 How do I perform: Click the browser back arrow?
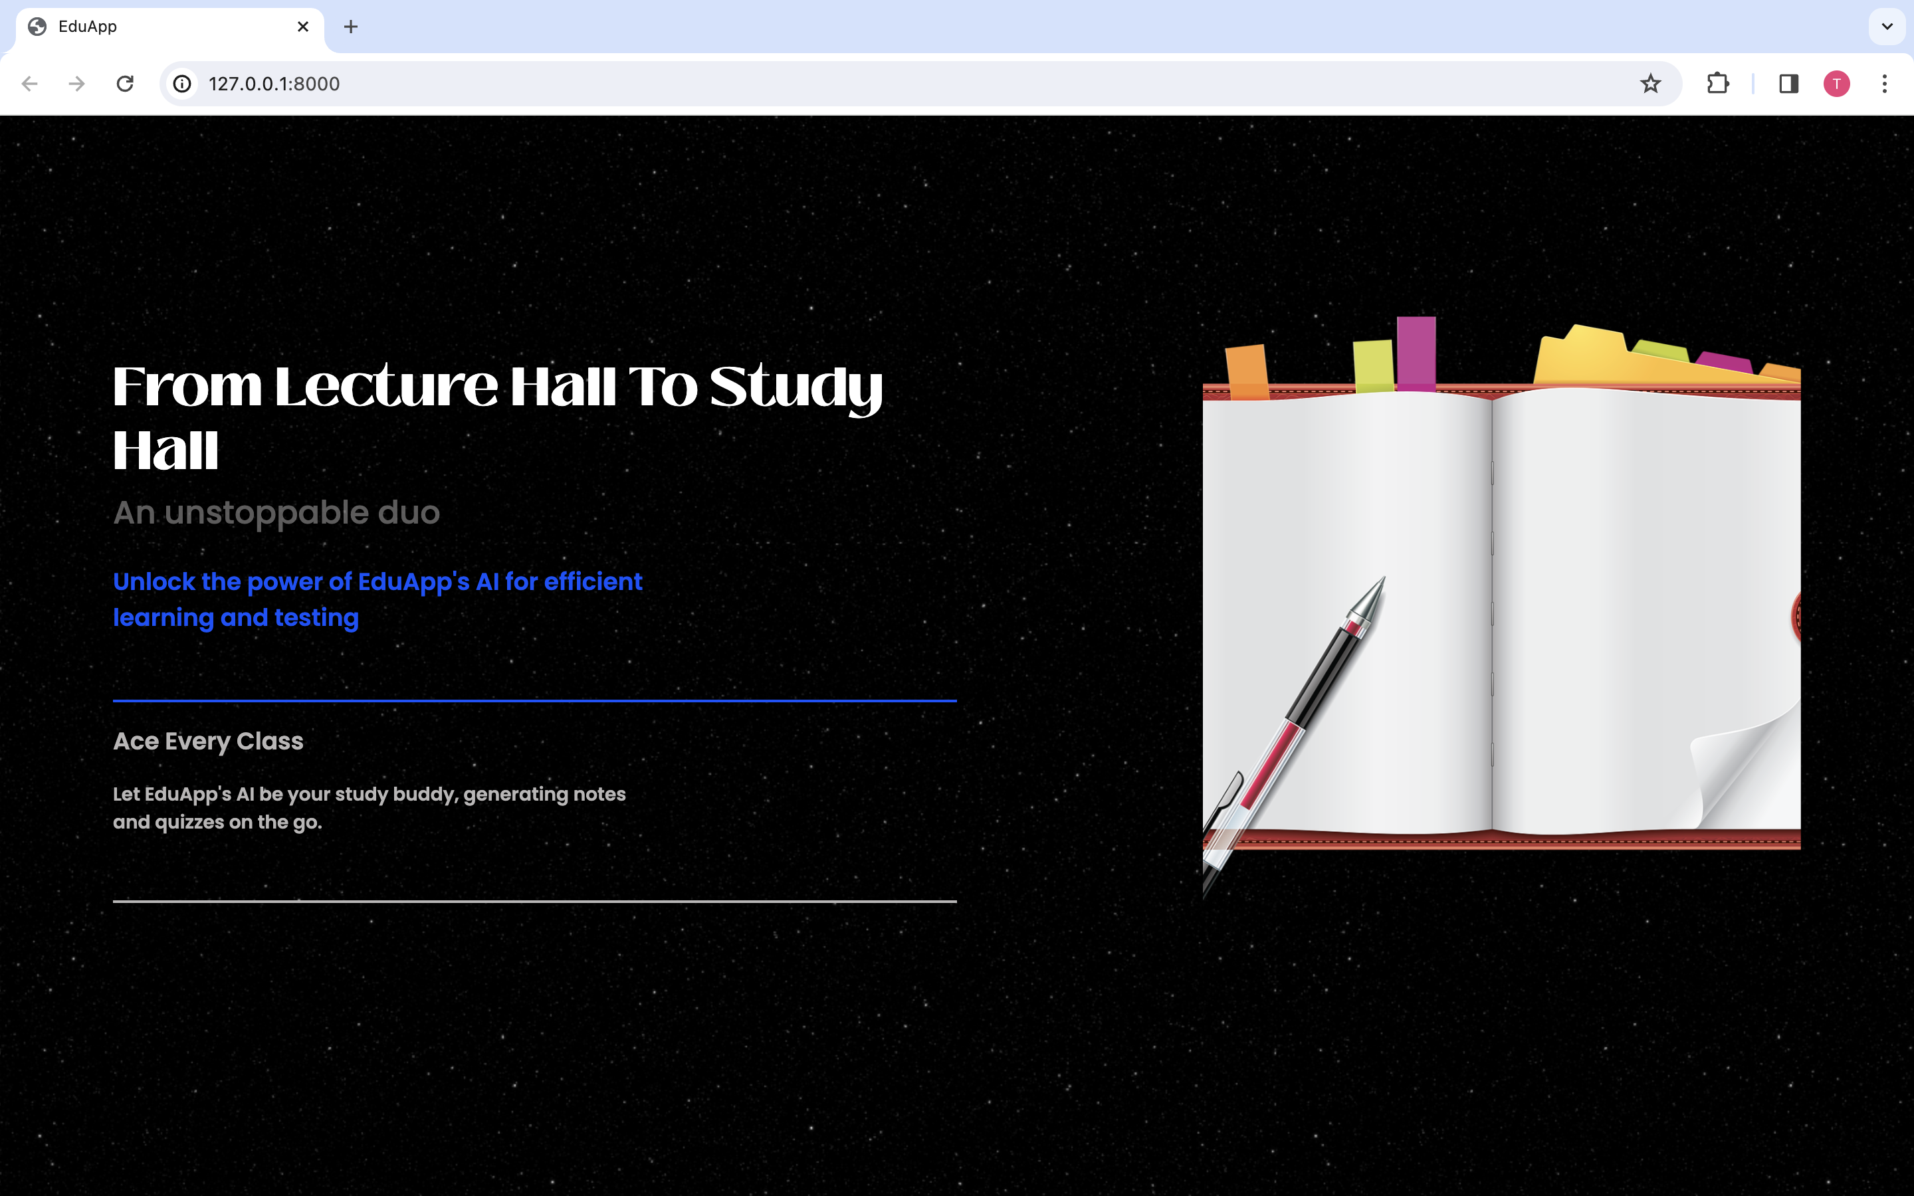click(30, 84)
